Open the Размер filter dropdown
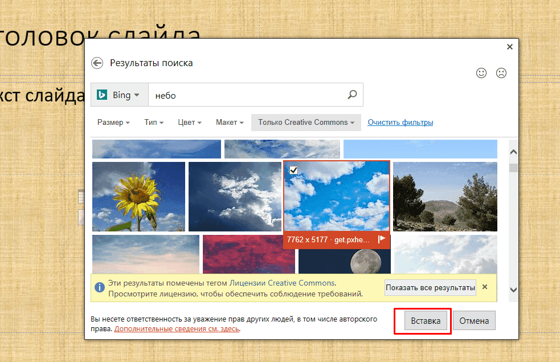Screen dimensions: 560x362 click(x=113, y=122)
